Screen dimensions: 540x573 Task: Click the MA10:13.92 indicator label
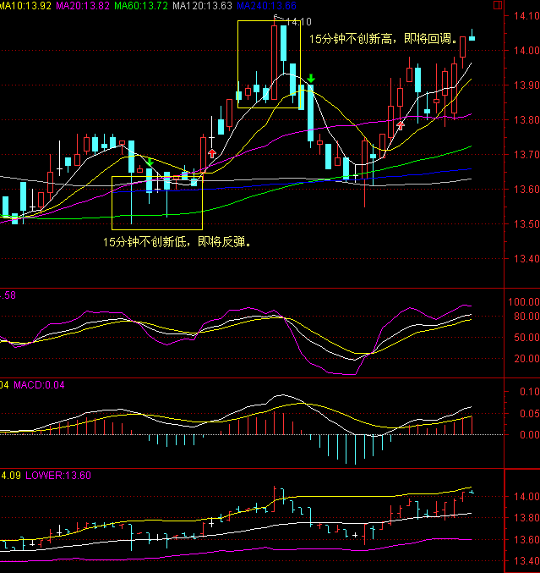pyautogui.click(x=25, y=6)
